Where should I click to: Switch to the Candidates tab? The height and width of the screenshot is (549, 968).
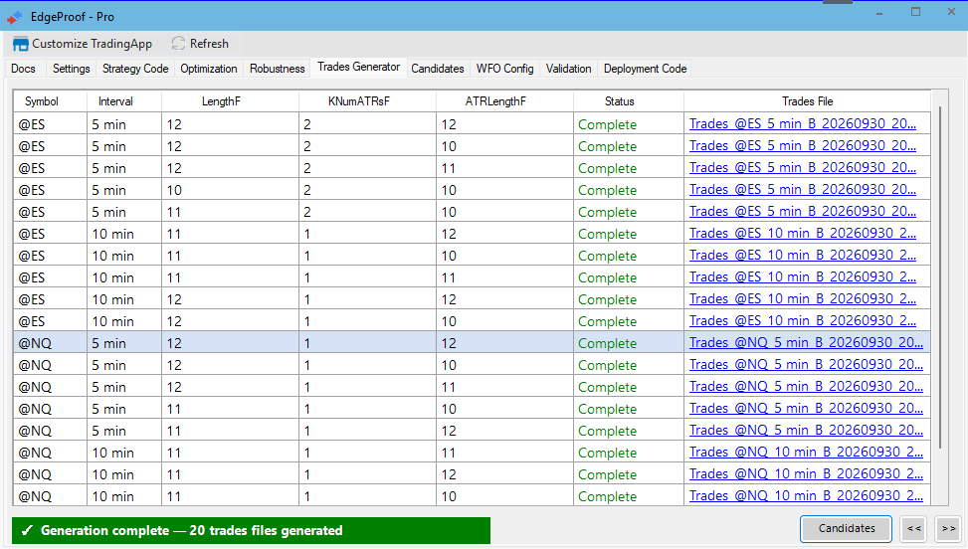click(x=438, y=69)
